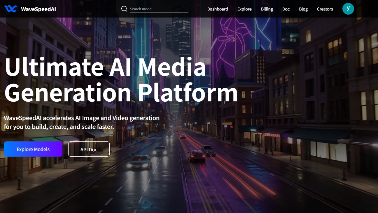
Task: Click the WaveSpeedAI brand name text
Action: point(38,9)
